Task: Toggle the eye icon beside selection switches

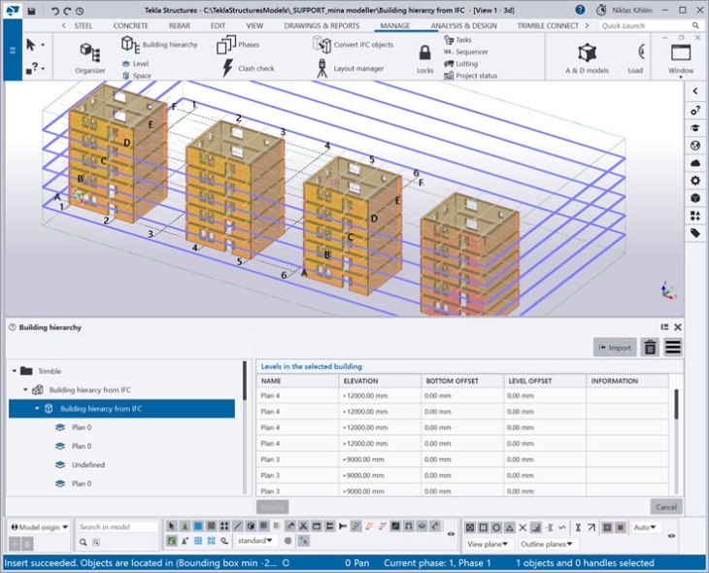Action: (451, 533)
